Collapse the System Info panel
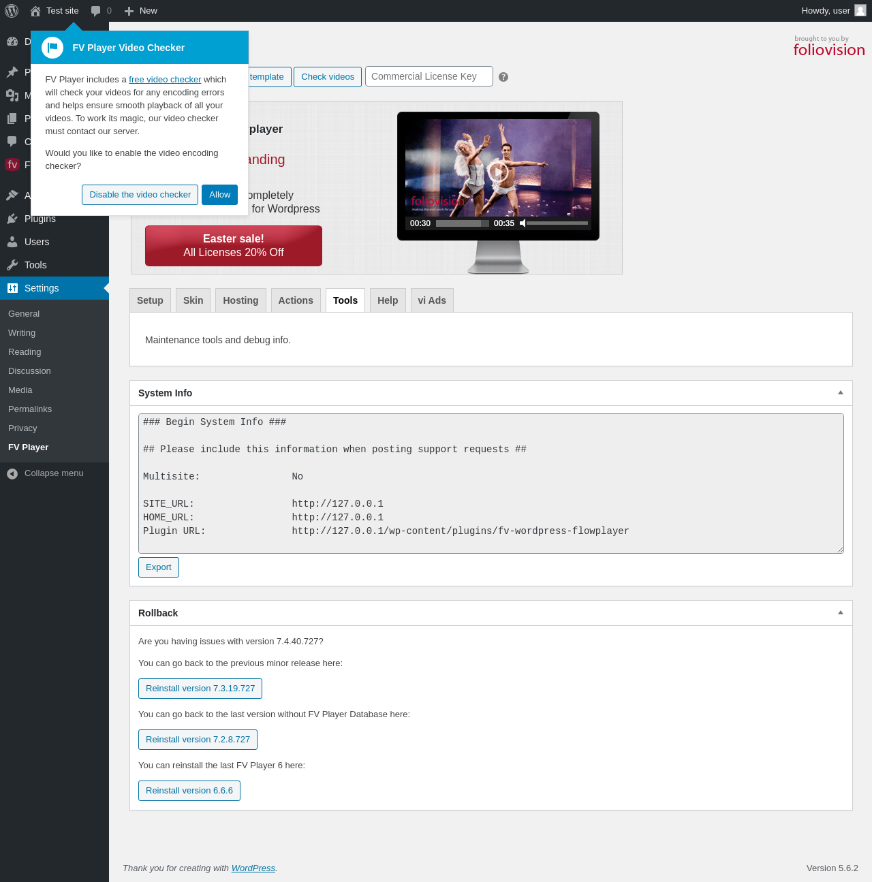Image resolution: width=872 pixels, height=882 pixels. (841, 393)
